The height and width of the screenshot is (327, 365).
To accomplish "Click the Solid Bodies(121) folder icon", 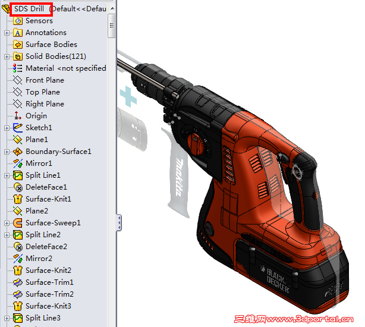I will [18, 56].
